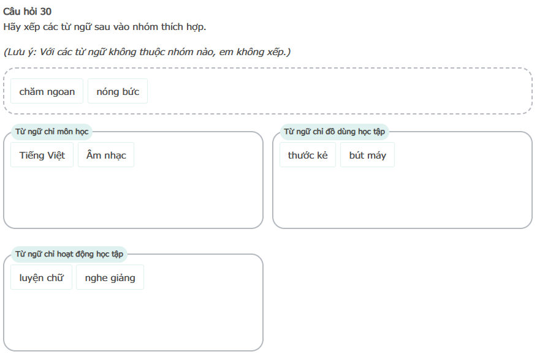Click the 'Câu hỏi 30' heading
This screenshot has height=357, width=537.
click(x=28, y=11)
